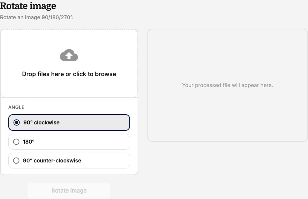Select the 90° clockwise radio circle
This screenshot has height=199, width=308.
click(17, 122)
